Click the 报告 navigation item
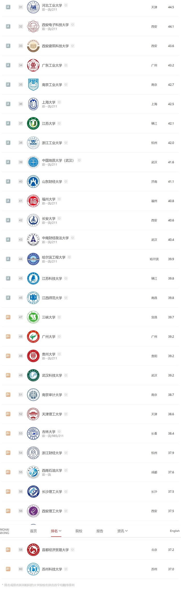Image resolution: width=181 pixels, height=589 pixels. pos(100,531)
